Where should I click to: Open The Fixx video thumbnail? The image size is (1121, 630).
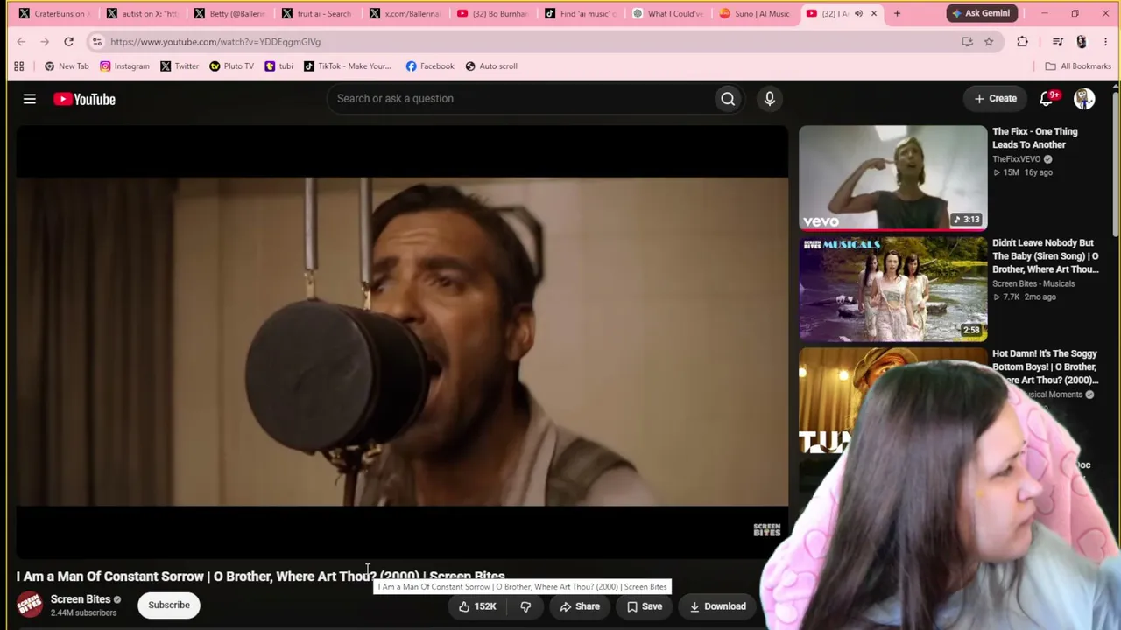(892, 178)
